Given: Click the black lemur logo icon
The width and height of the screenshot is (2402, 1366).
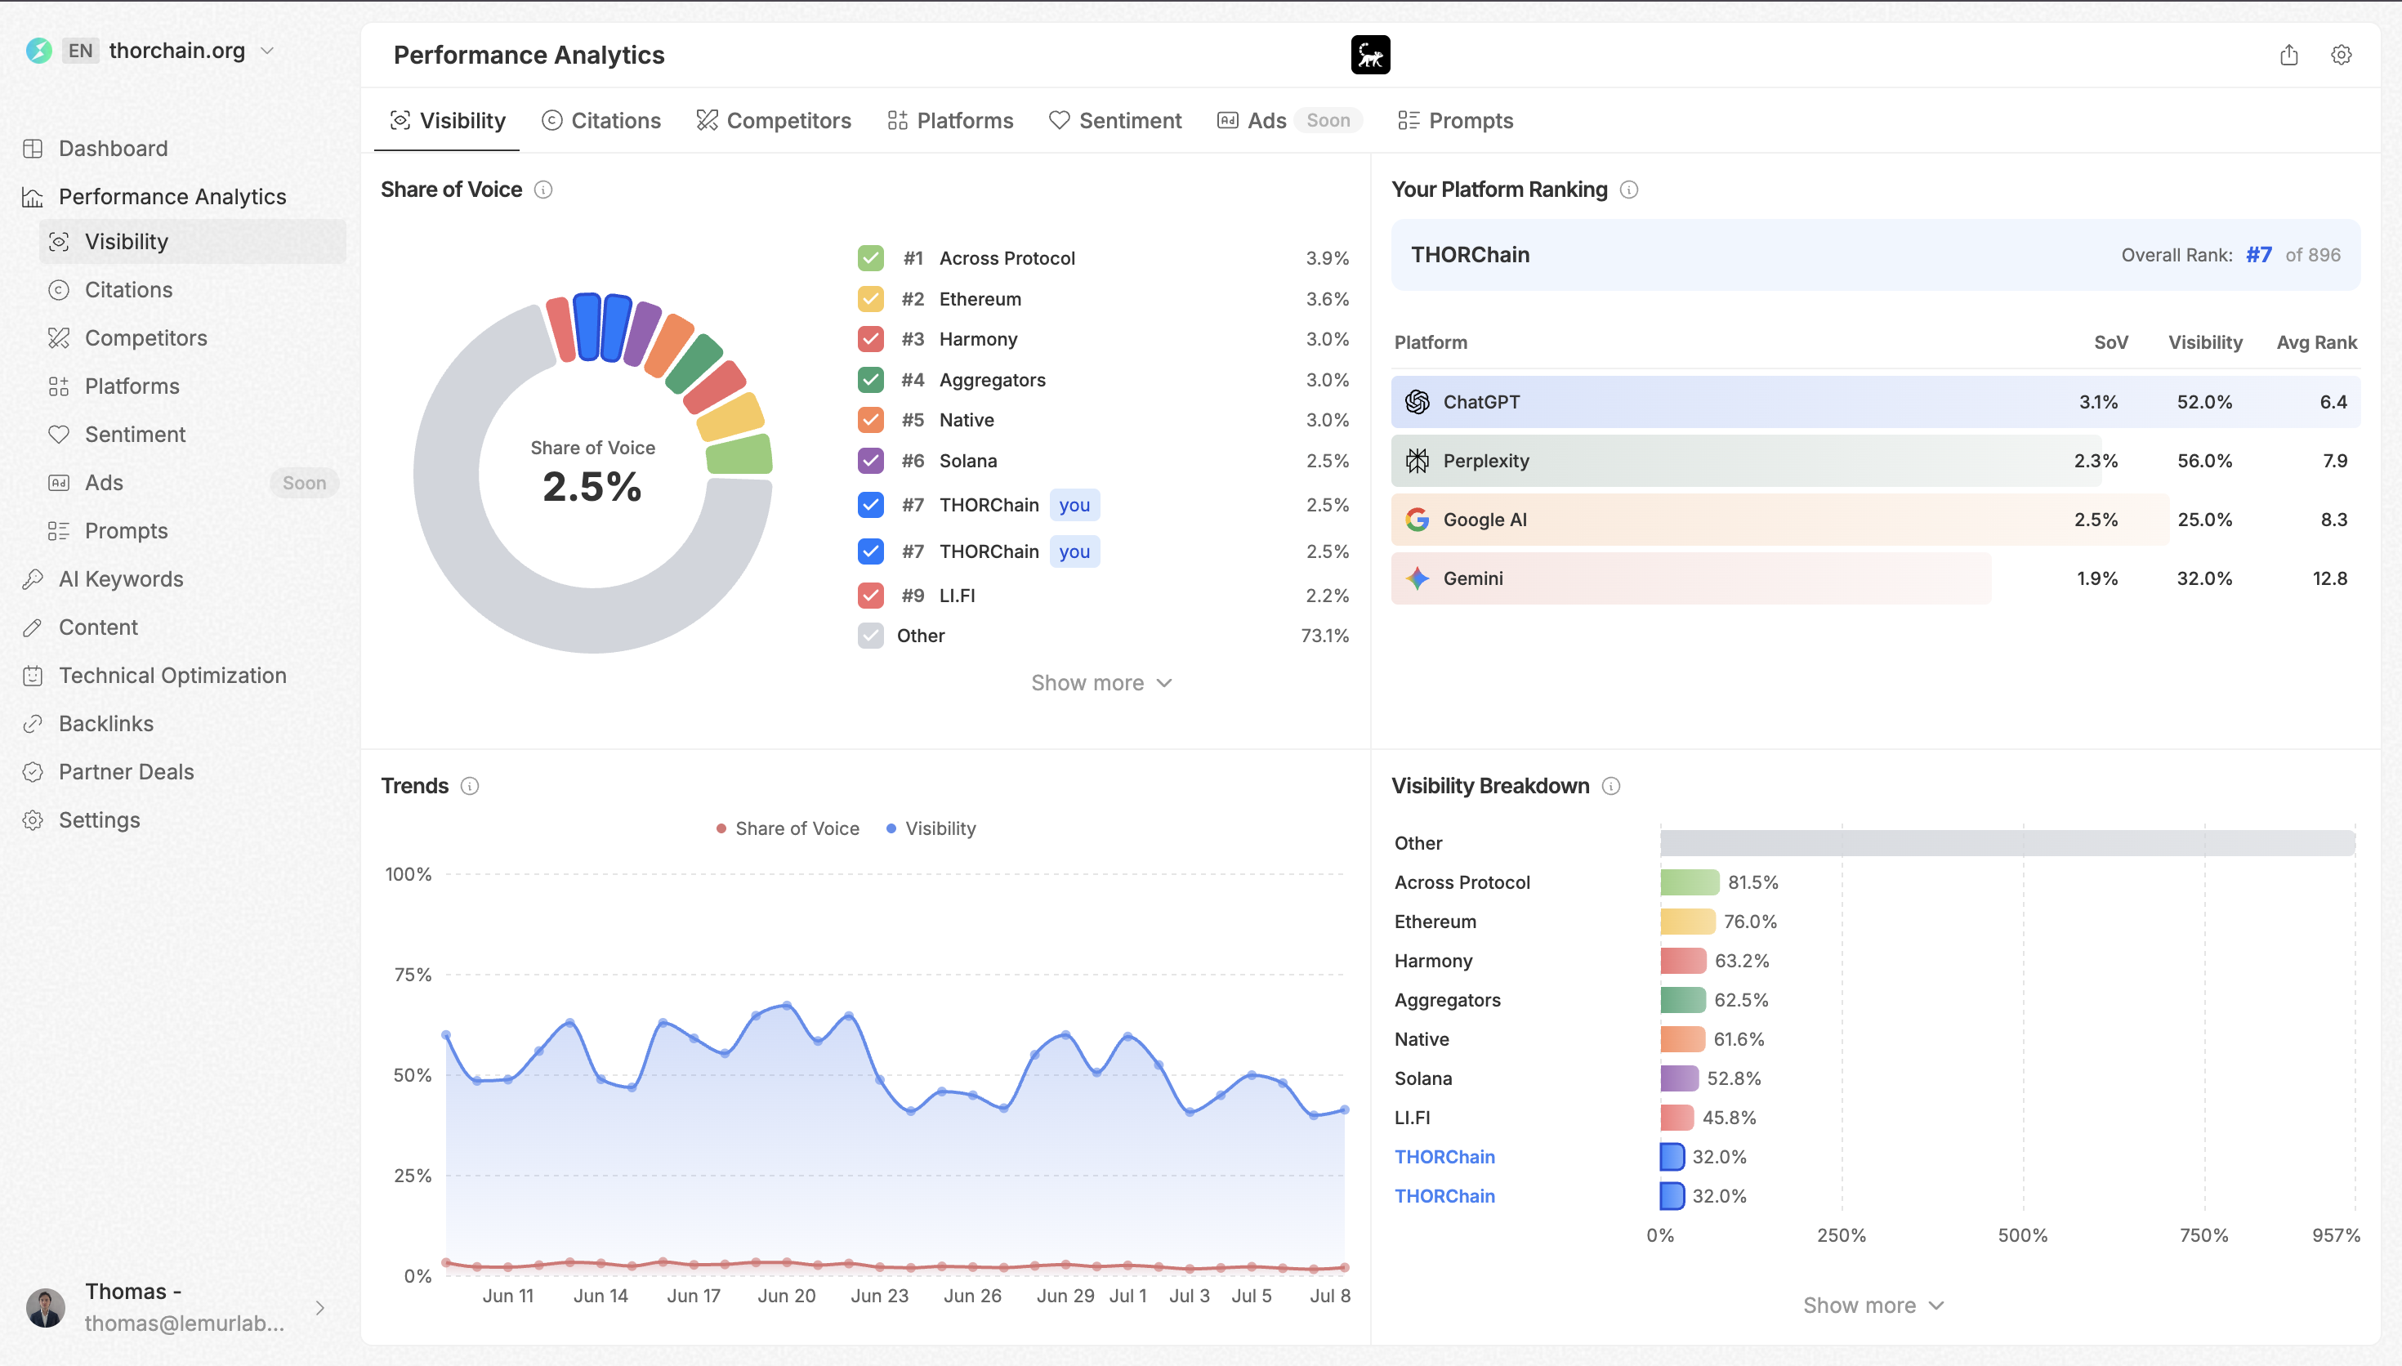Looking at the screenshot, I should tap(1370, 55).
